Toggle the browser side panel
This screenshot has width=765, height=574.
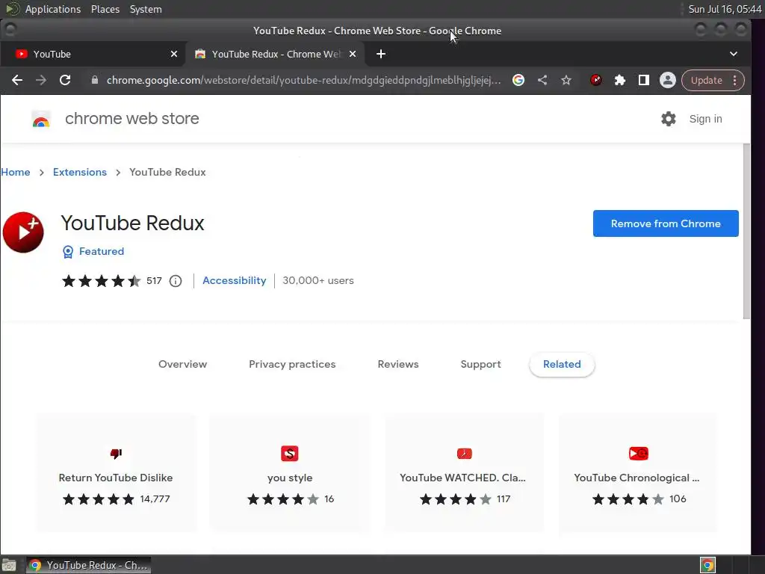click(x=643, y=80)
